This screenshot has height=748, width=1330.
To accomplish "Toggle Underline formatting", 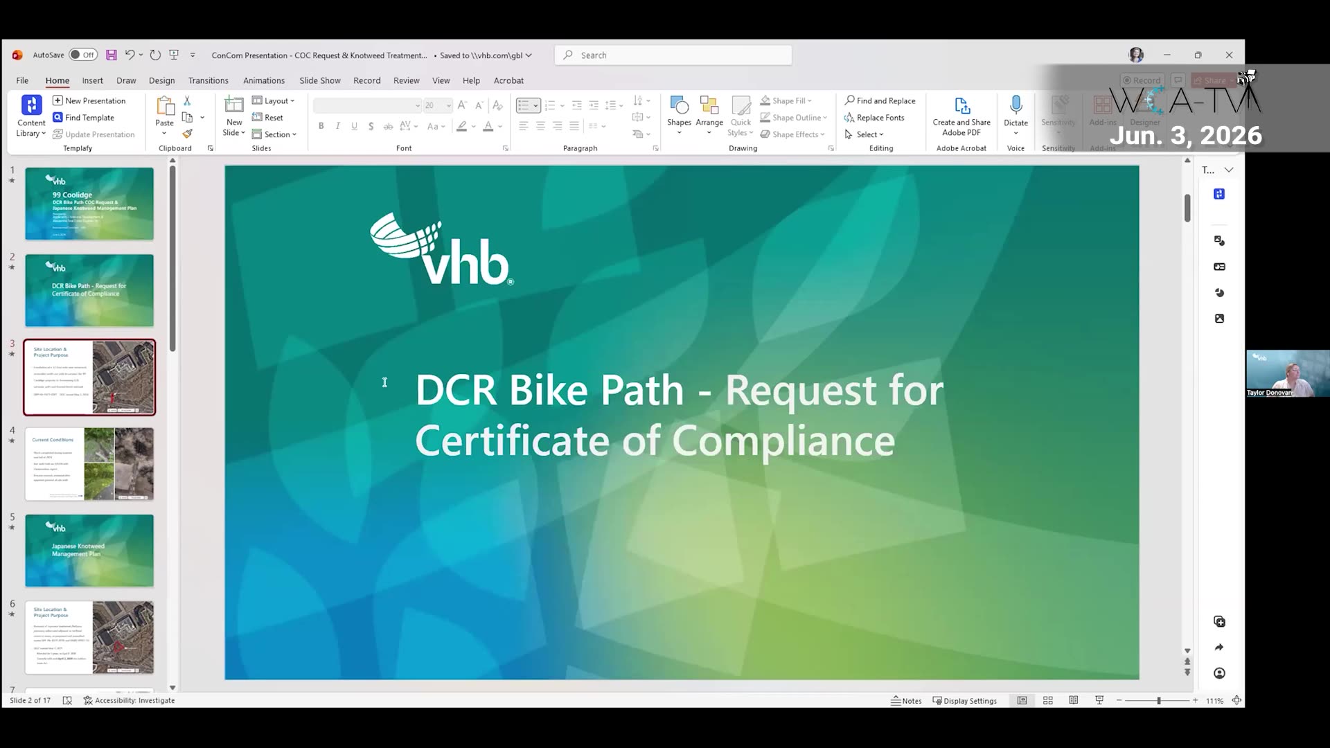I will (354, 126).
